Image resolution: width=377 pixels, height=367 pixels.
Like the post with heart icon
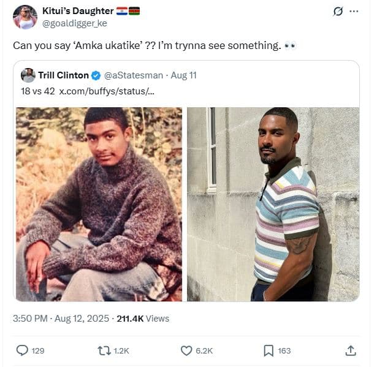point(187,350)
